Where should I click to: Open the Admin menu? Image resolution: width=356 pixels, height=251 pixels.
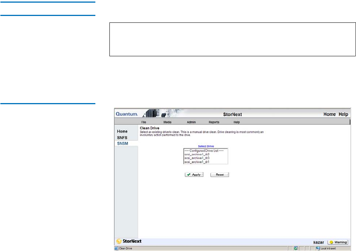(191, 122)
